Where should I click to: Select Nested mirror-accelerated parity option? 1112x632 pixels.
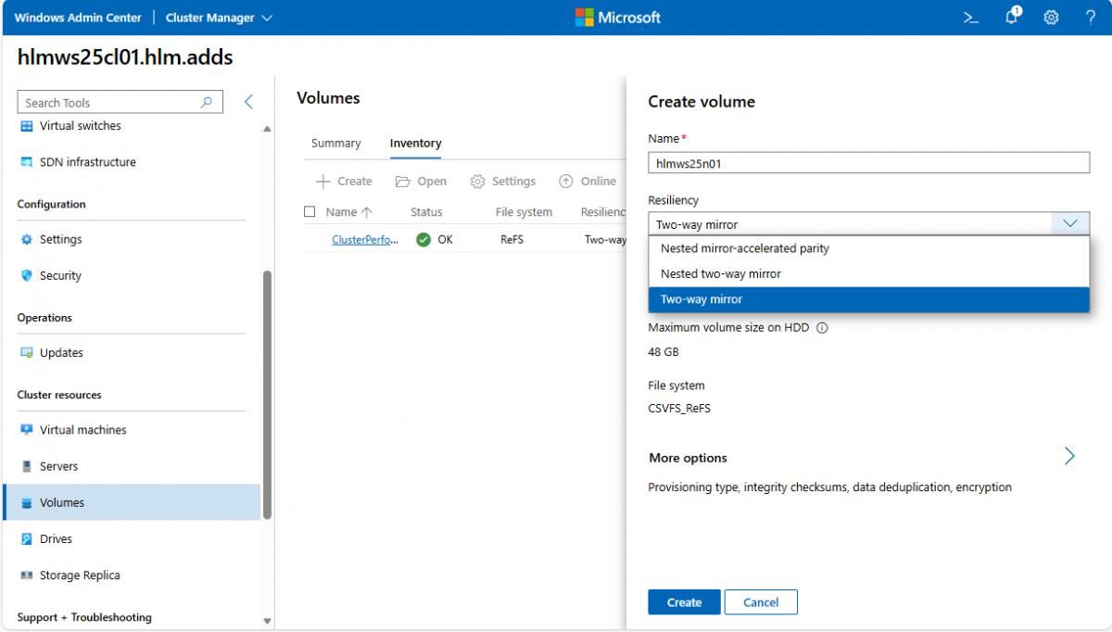click(x=744, y=248)
